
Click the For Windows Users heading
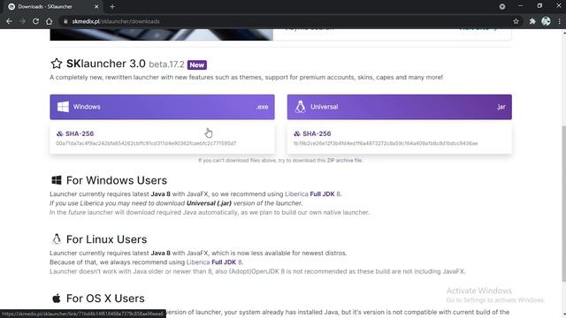(x=117, y=180)
